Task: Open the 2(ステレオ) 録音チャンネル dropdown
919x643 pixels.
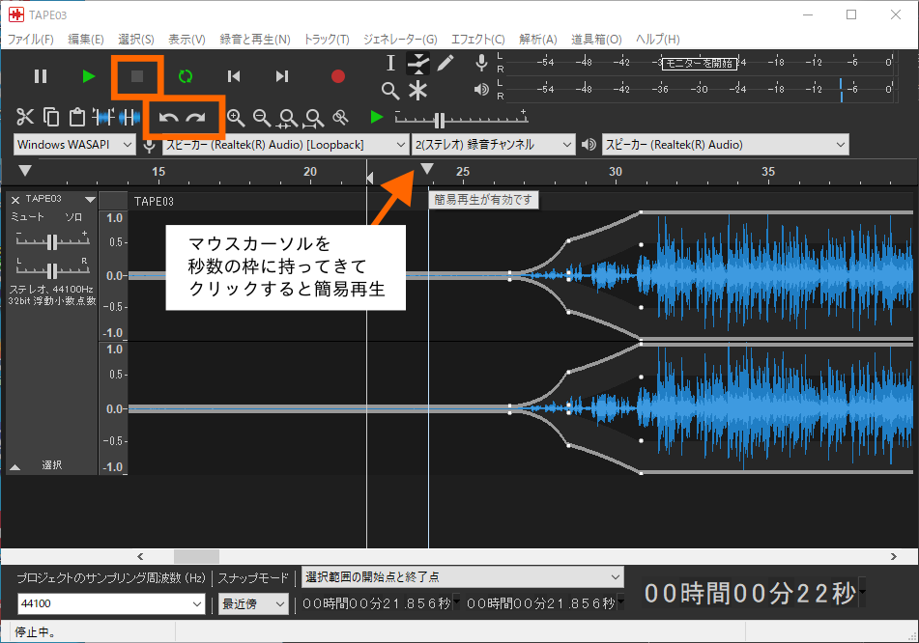Action: click(493, 145)
